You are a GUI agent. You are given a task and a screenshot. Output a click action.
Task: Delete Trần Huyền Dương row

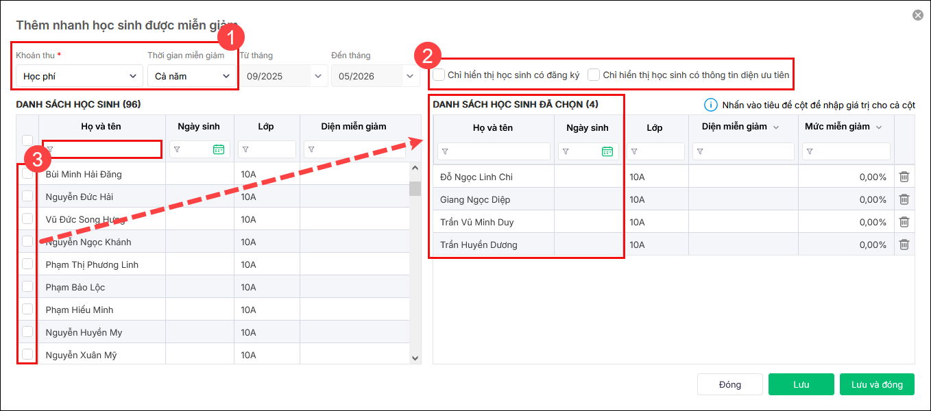904,245
